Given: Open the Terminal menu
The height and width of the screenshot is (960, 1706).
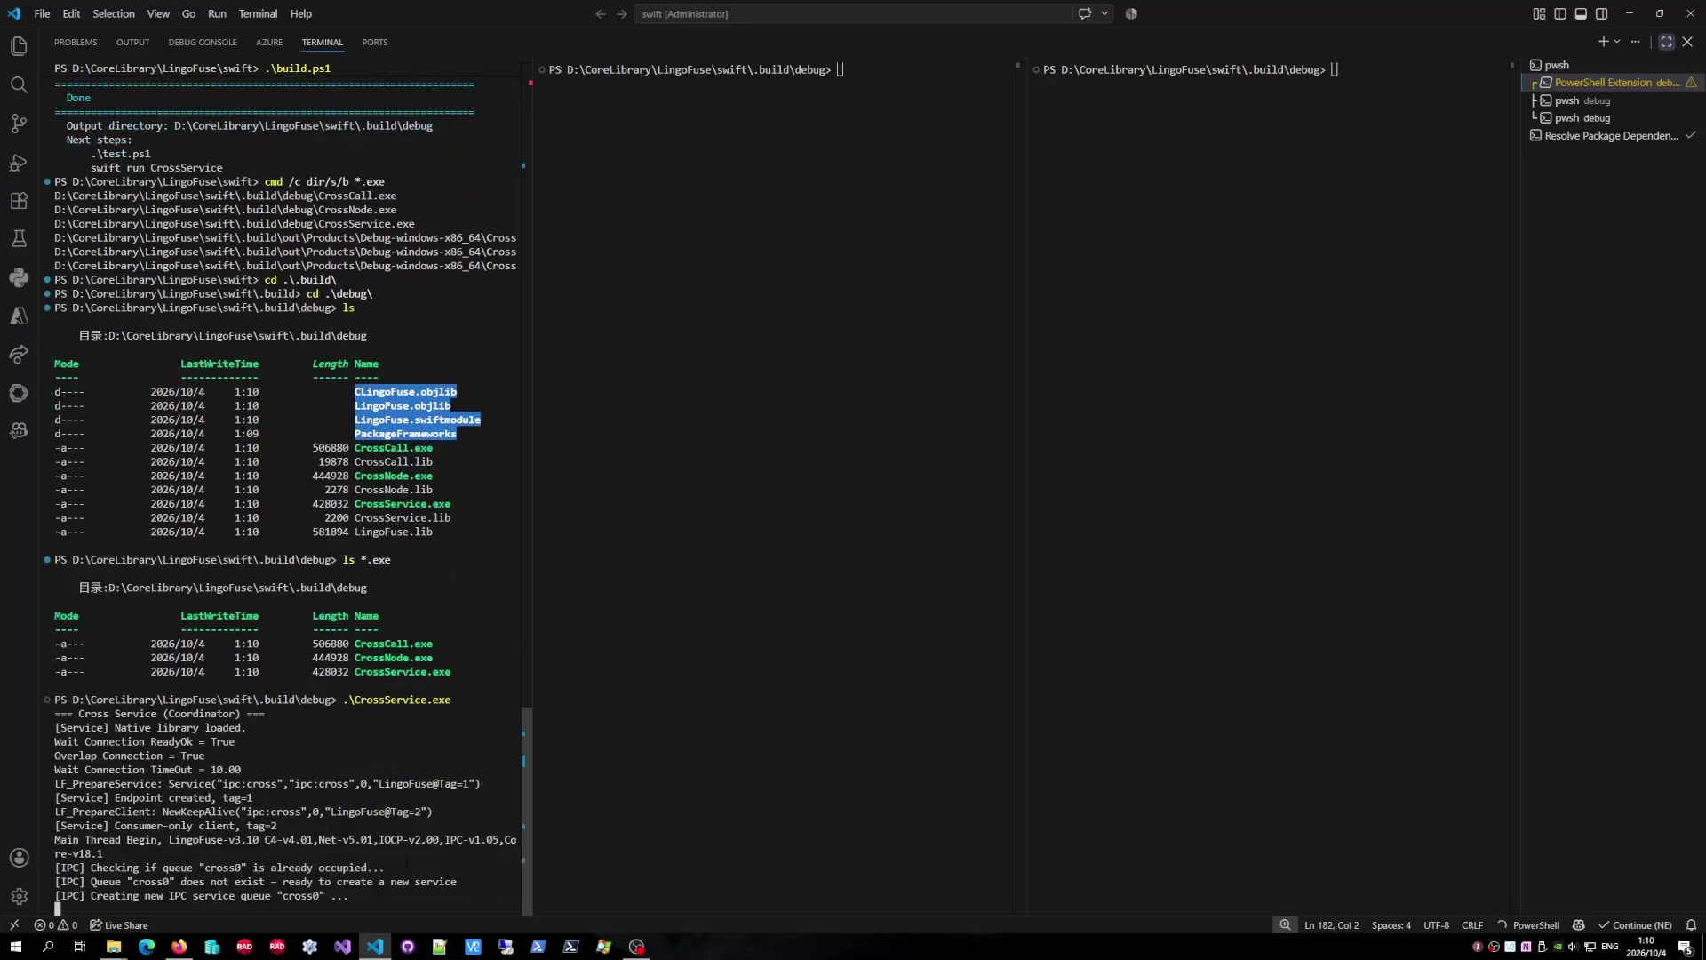Looking at the screenshot, I should tap(258, 13).
